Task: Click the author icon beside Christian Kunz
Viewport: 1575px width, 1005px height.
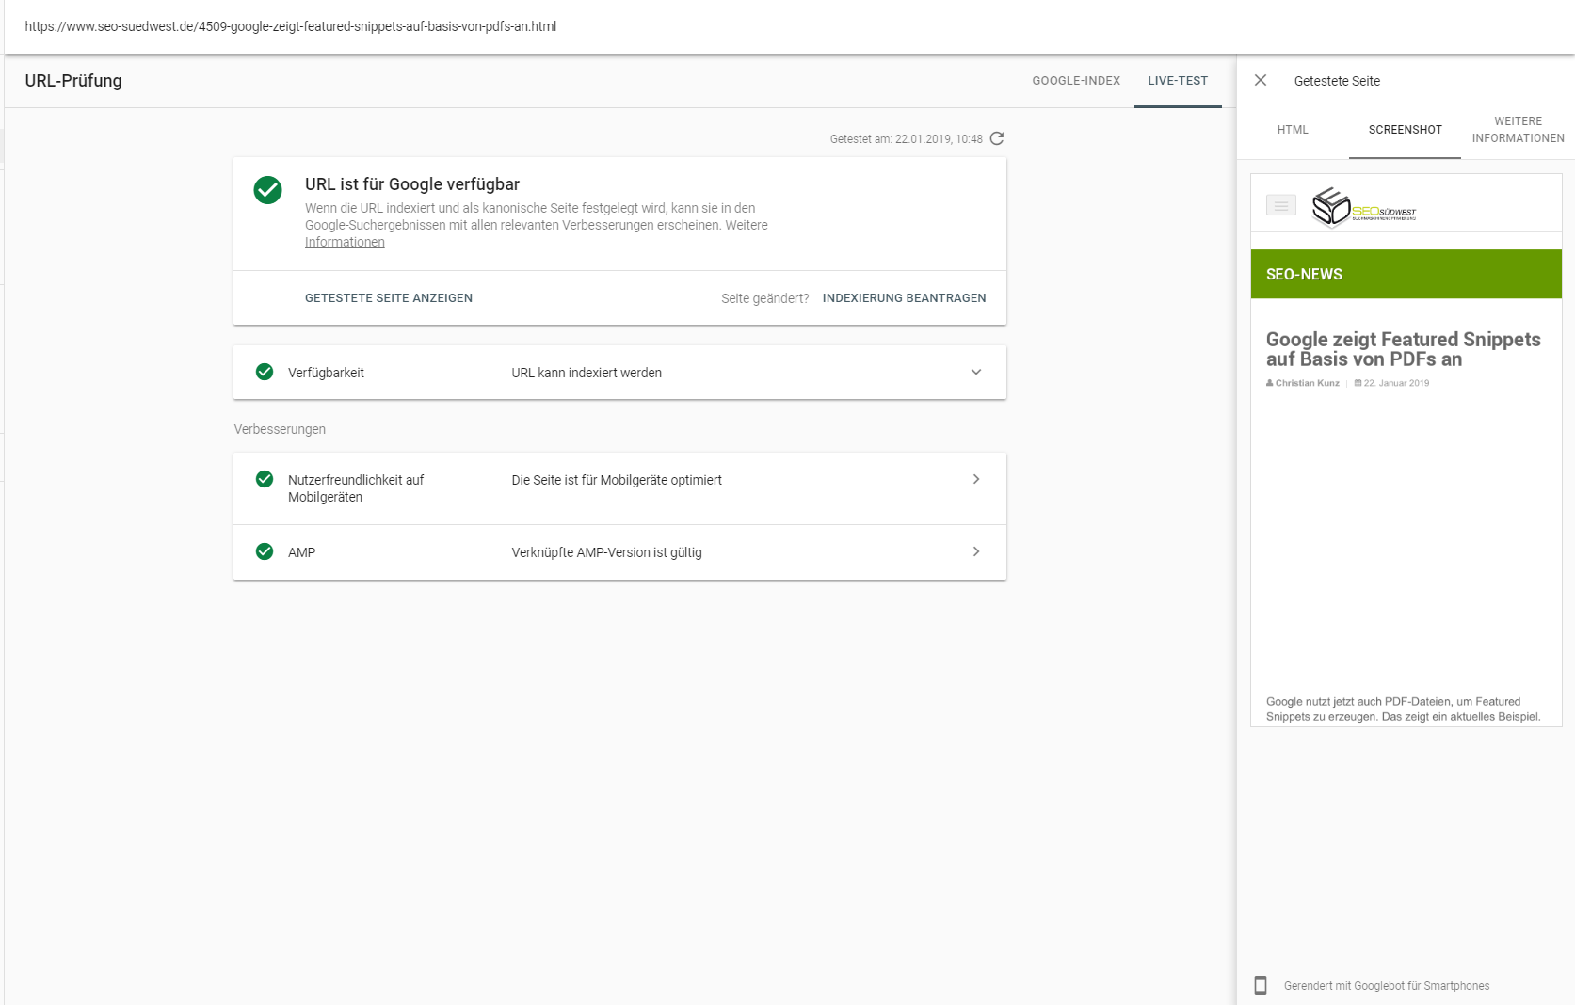Action: [1271, 383]
